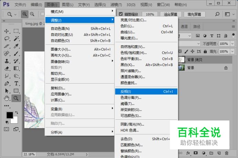This screenshot has width=238, height=158.
Task: Choose 曲线(U)... menu item
Action: coord(146,32)
